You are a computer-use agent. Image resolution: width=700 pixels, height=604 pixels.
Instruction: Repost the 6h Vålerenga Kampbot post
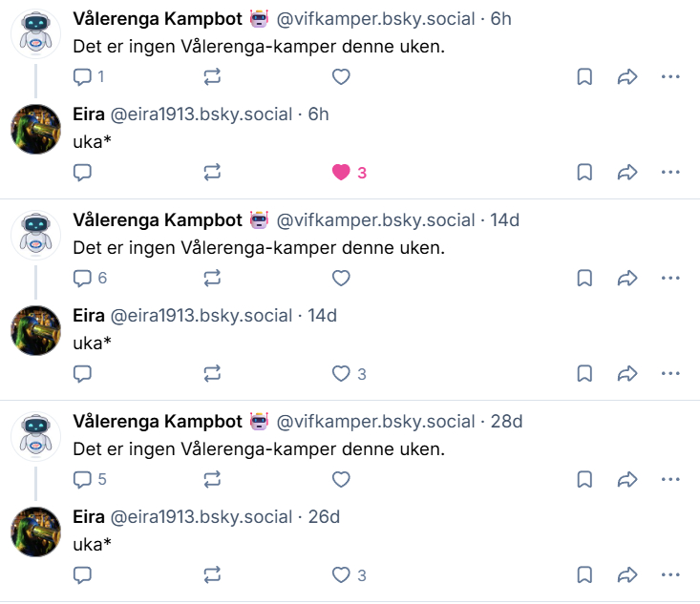pos(212,77)
